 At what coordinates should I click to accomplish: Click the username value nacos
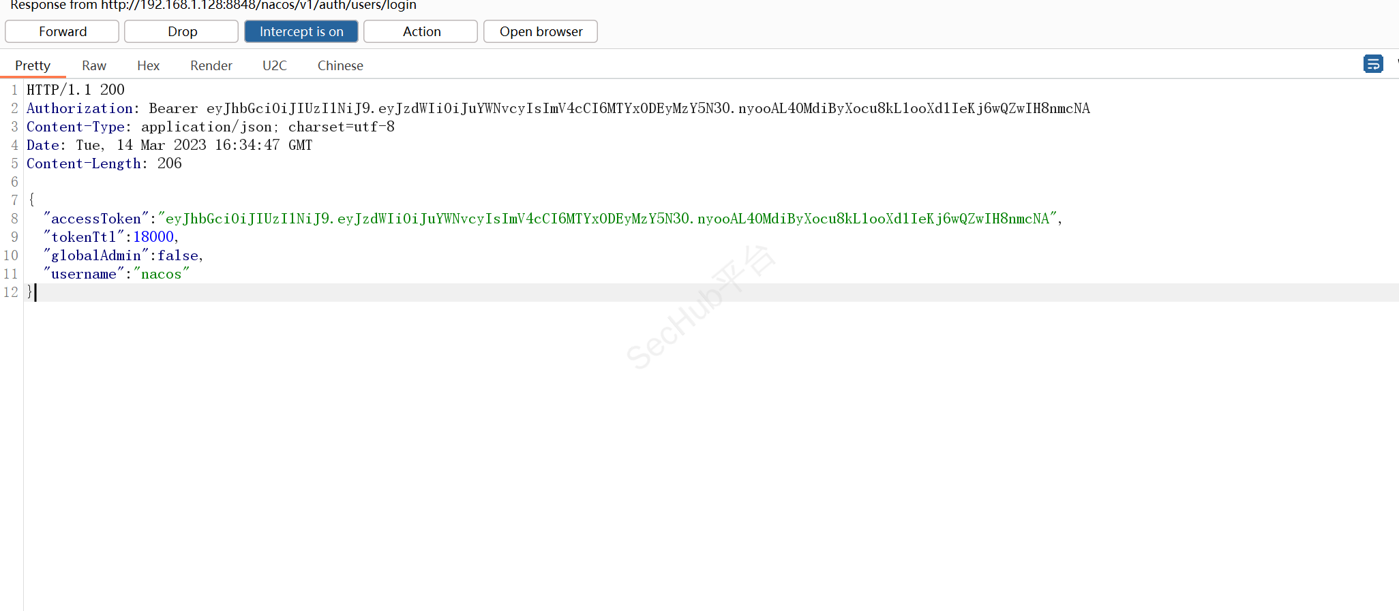click(162, 274)
